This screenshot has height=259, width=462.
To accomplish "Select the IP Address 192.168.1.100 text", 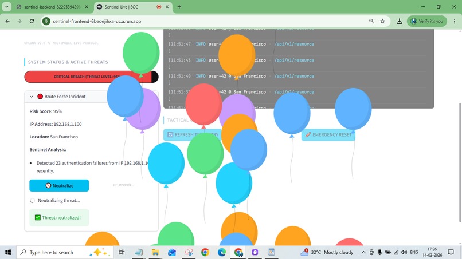I will tap(56, 124).
